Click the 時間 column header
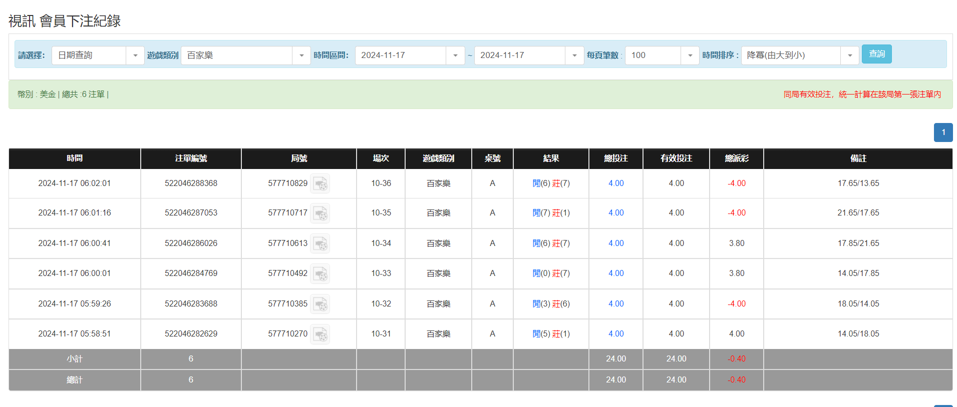 click(75, 158)
